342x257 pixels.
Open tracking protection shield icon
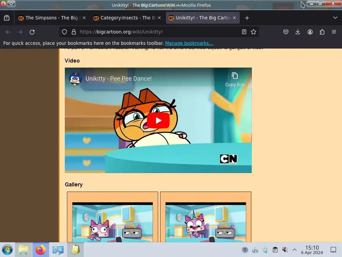click(x=64, y=32)
